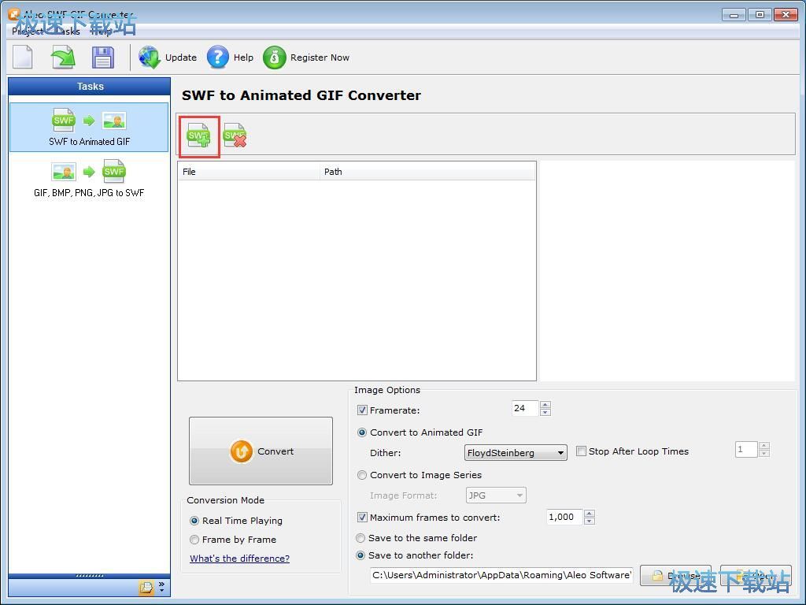Click the Path column header

tap(427, 172)
